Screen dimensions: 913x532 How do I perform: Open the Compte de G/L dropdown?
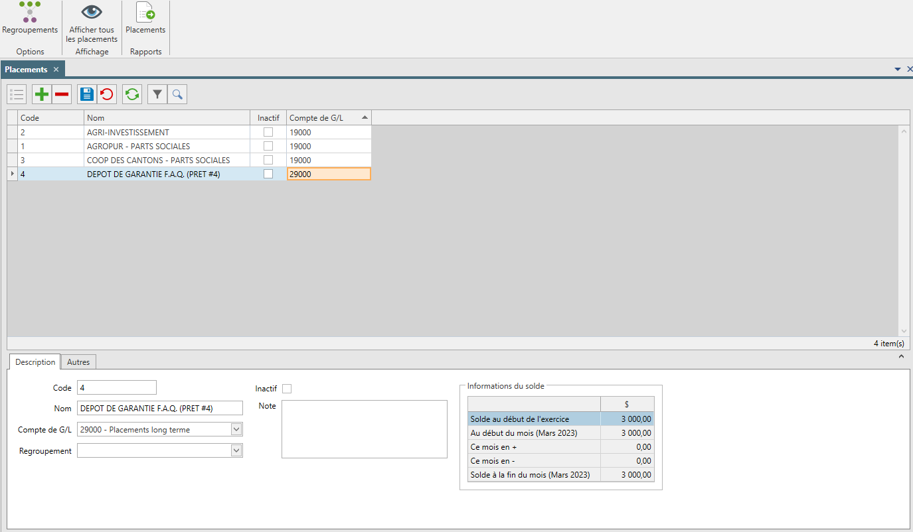236,429
